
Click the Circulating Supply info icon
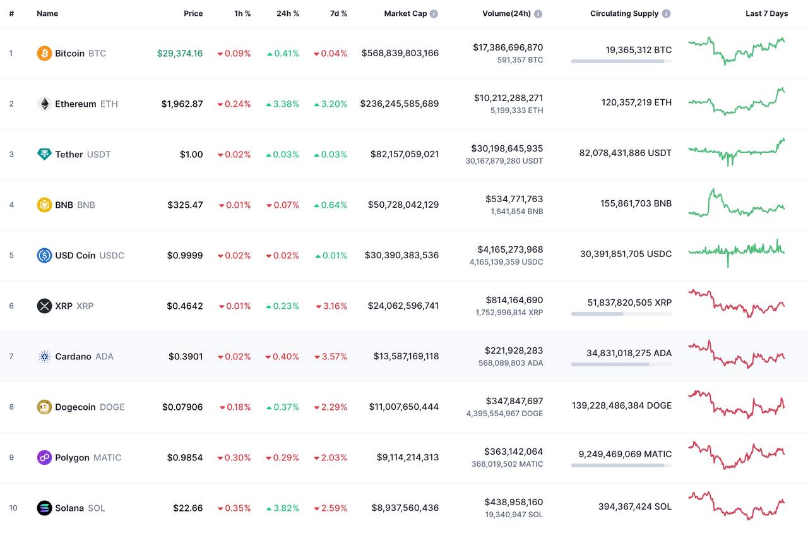coord(667,13)
